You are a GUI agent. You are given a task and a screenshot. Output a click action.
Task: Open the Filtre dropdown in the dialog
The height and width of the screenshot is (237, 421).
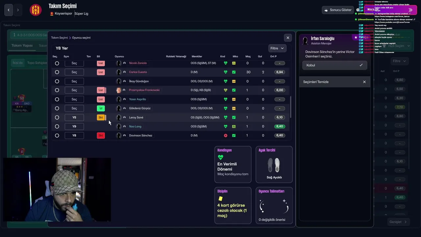(277, 48)
